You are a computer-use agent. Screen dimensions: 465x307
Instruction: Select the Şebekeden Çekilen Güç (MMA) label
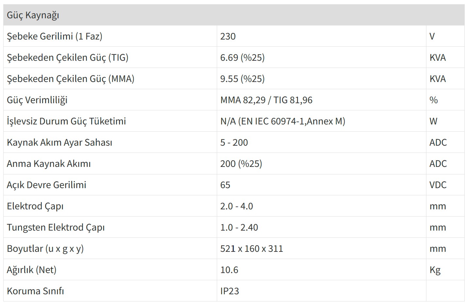pyautogui.click(x=71, y=79)
